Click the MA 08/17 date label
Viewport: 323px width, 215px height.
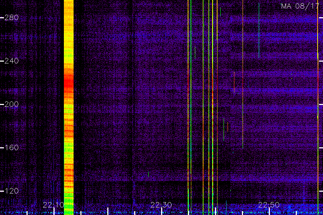point(300,6)
